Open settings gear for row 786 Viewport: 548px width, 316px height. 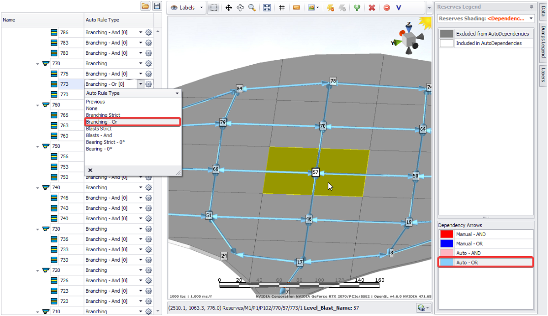tap(148, 32)
